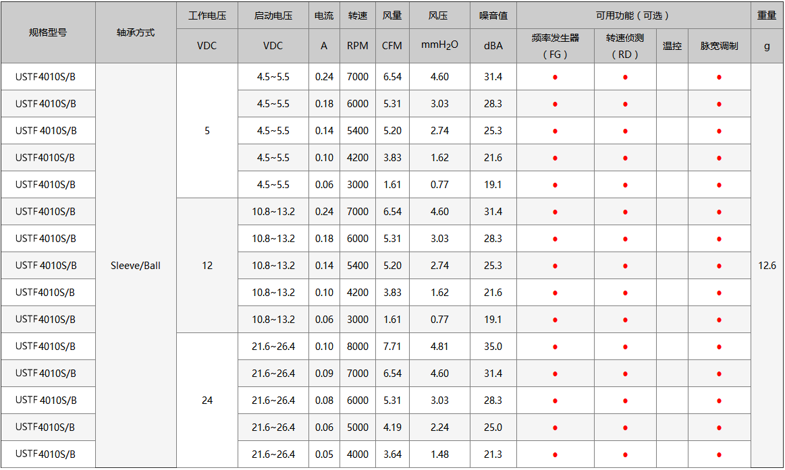
Task: Select the 温控 column header
Action: 672,47
